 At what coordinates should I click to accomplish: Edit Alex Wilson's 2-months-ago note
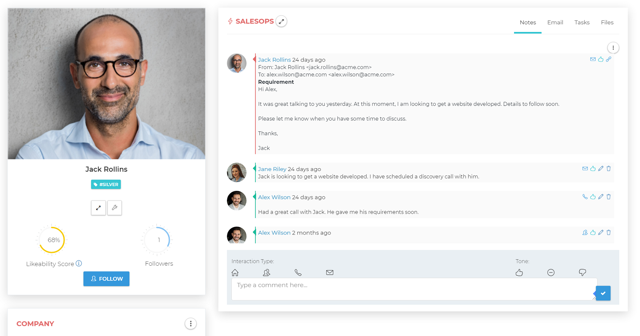[x=601, y=233]
